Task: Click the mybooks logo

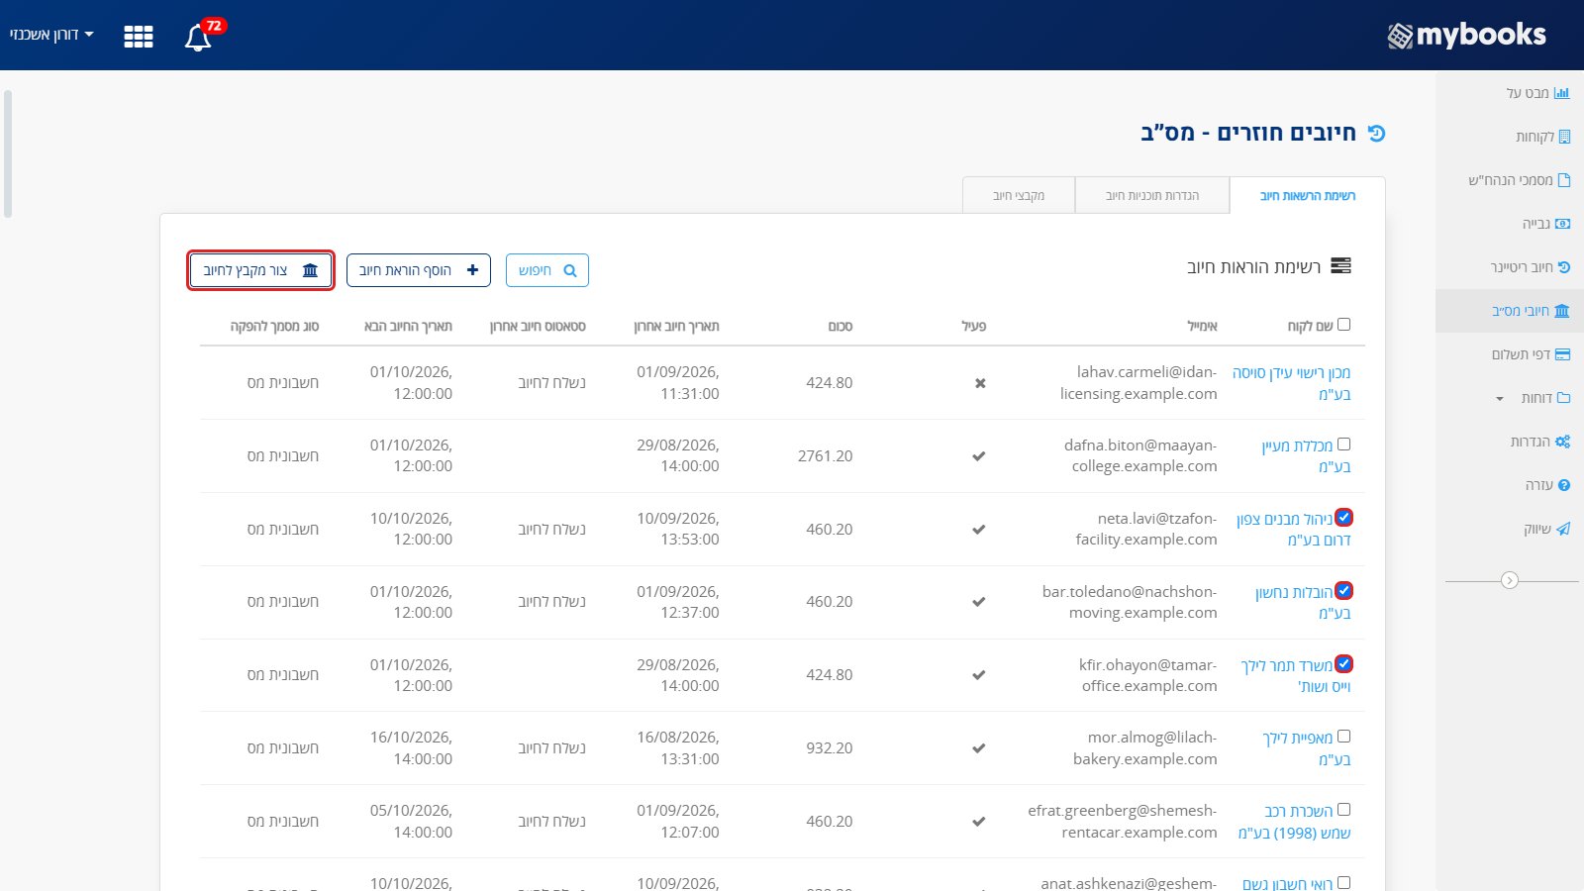Action: coord(1466,35)
